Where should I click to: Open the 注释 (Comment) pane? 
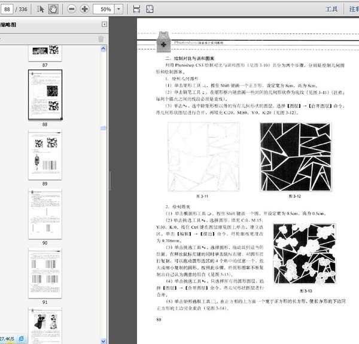pos(353,10)
